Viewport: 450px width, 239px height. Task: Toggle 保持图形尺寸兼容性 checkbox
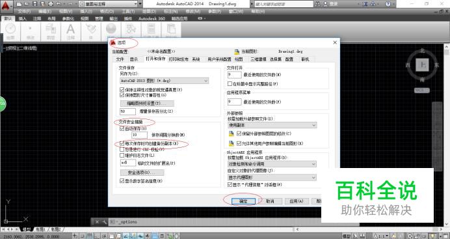point(122,95)
